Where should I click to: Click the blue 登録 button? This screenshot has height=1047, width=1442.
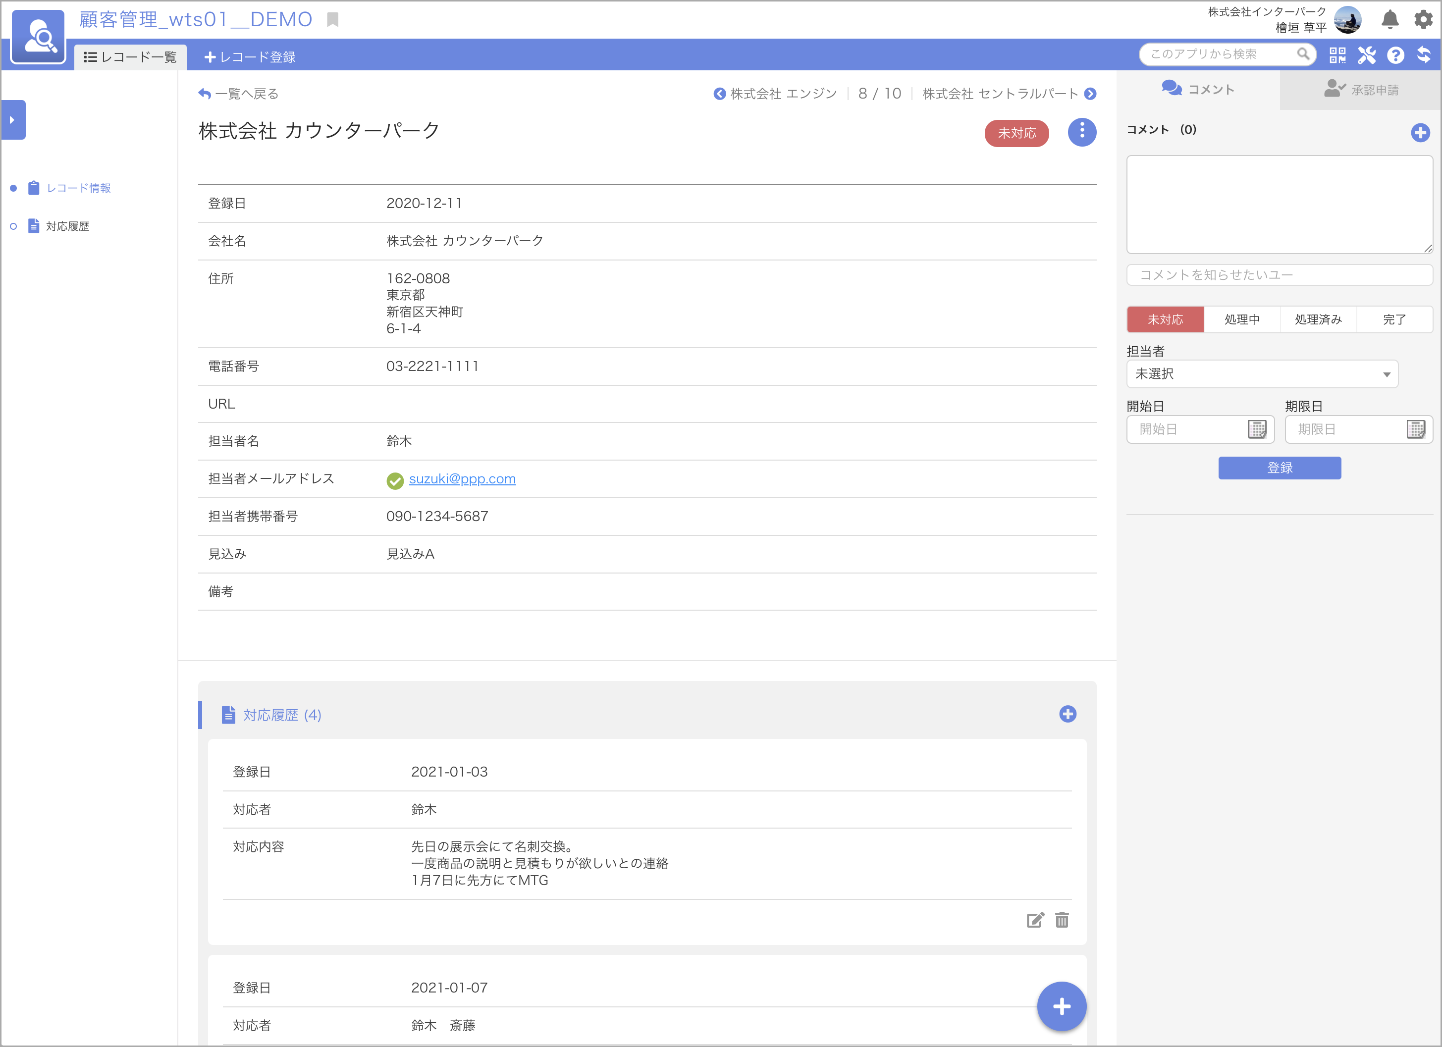coord(1279,468)
